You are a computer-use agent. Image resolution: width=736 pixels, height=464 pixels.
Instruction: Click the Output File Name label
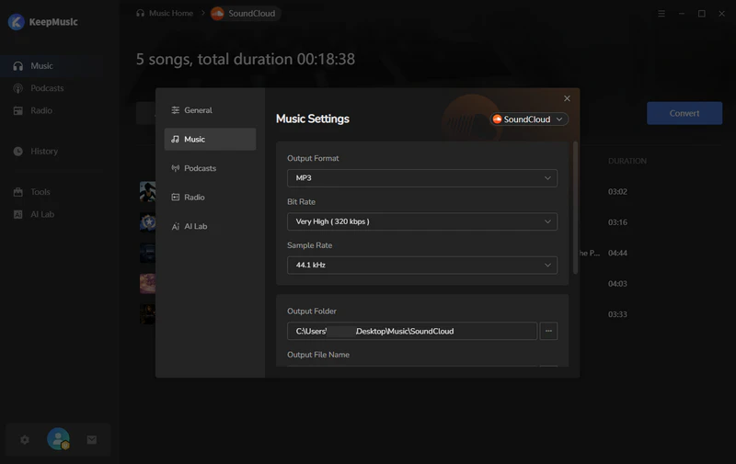click(318, 355)
